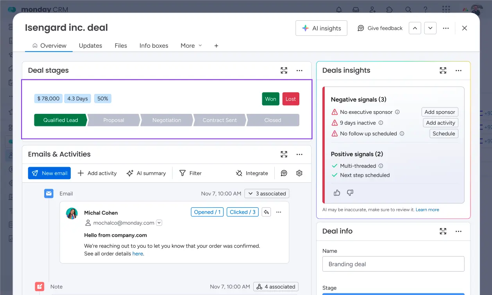The image size is (492, 295).
Task: Mark the deal as Won
Action: [x=270, y=99]
